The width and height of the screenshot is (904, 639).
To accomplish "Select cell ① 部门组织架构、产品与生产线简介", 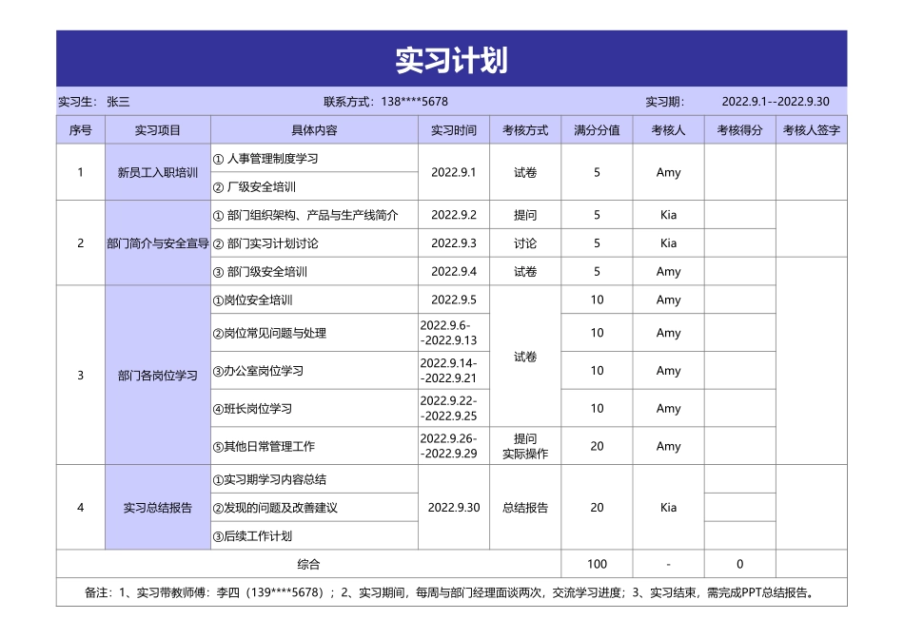I will [314, 215].
